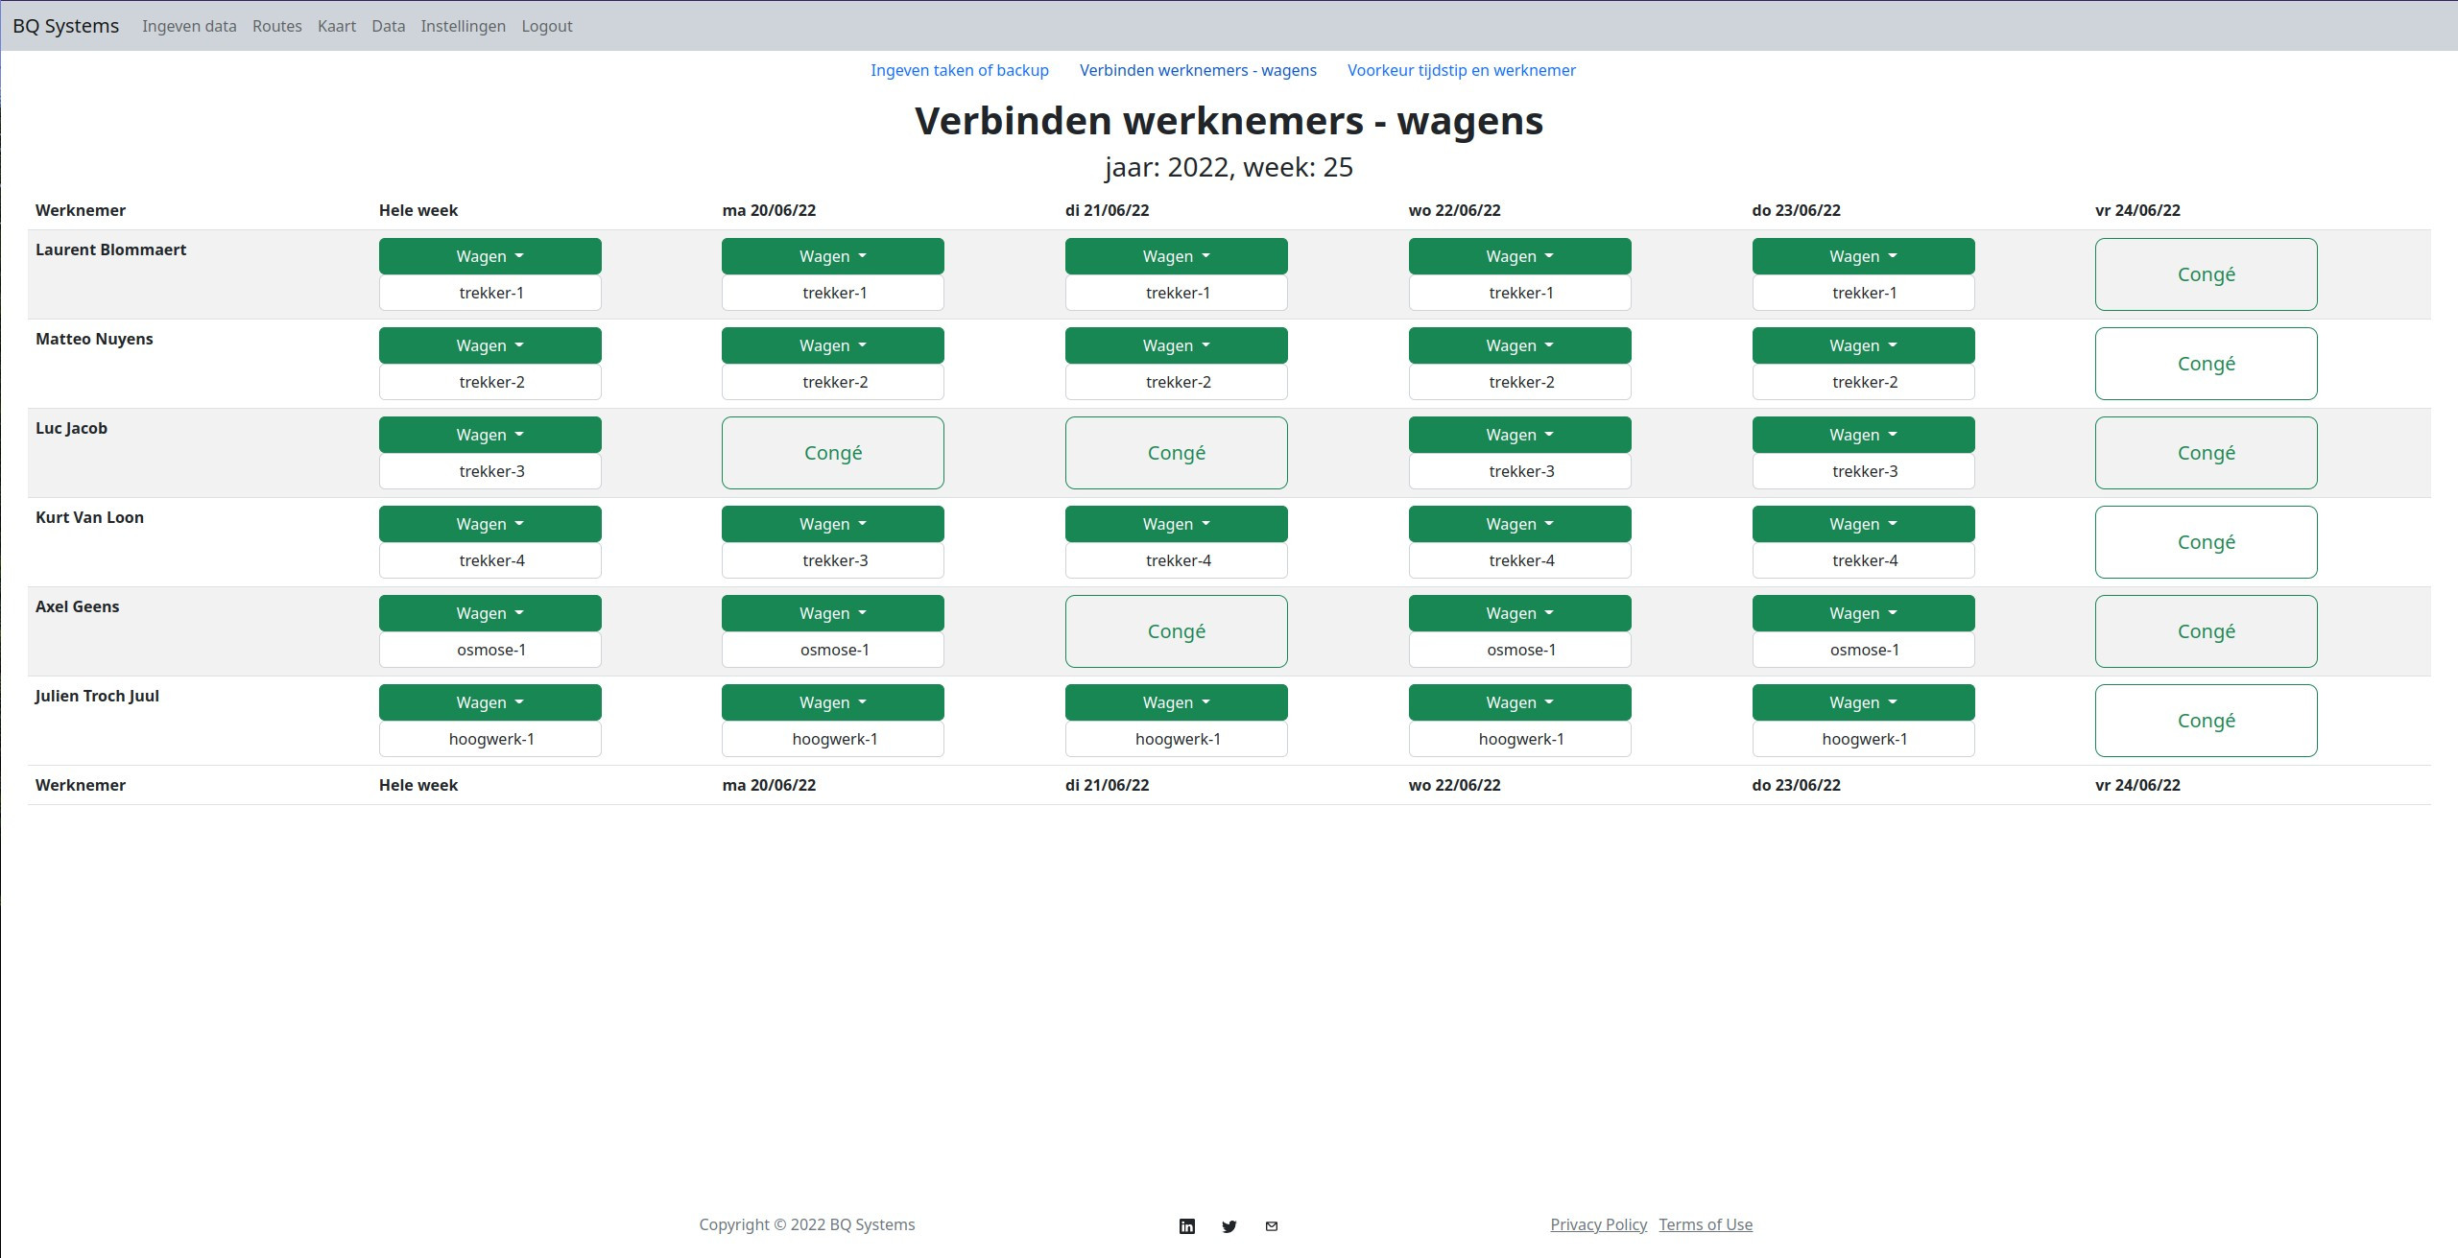
Task: Click the bottom di 21/06/22 footer header
Action: (x=1107, y=785)
